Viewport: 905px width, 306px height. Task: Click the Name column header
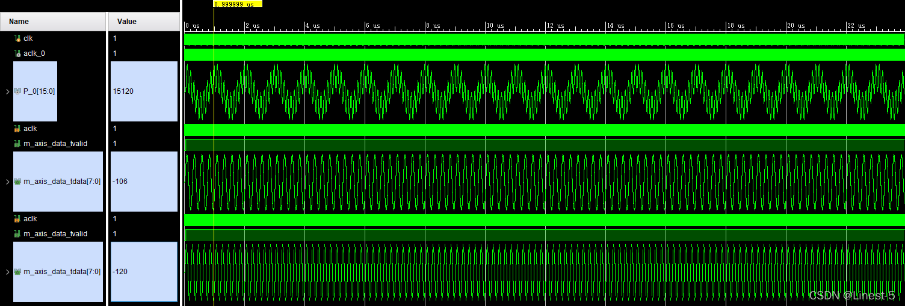(x=53, y=22)
